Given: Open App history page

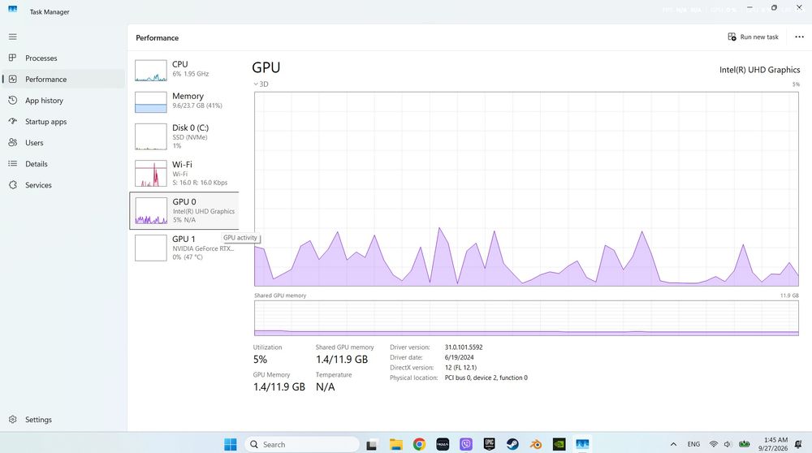Looking at the screenshot, I should [x=63, y=101].
